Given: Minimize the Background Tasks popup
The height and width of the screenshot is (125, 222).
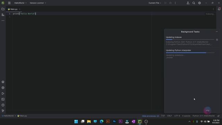Looking at the screenshot, I should tap(217, 32).
